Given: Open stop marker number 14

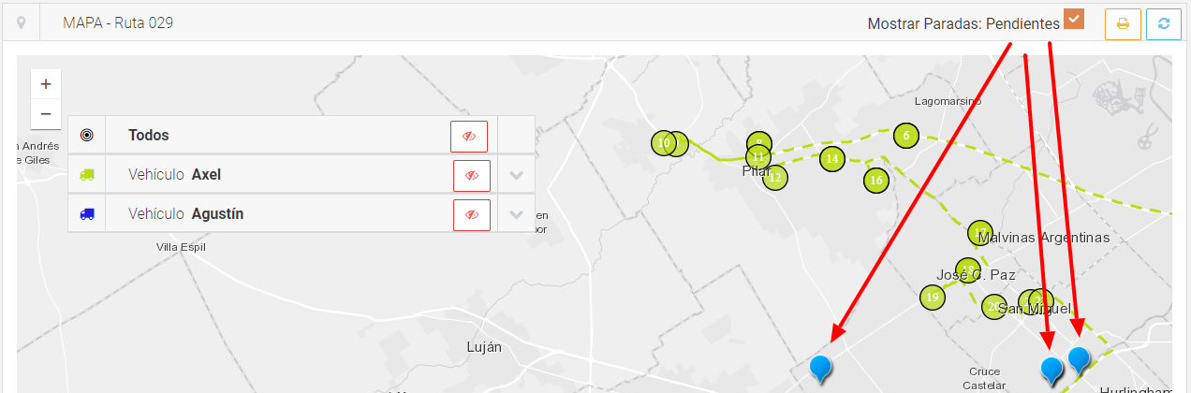Looking at the screenshot, I should click(831, 159).
